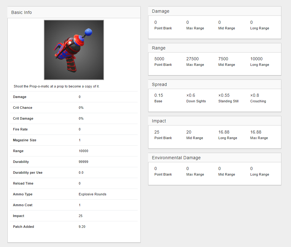Select the Crit Damage row label
Image resolution: width=291 pixels, height=247 pixels.
23,118
